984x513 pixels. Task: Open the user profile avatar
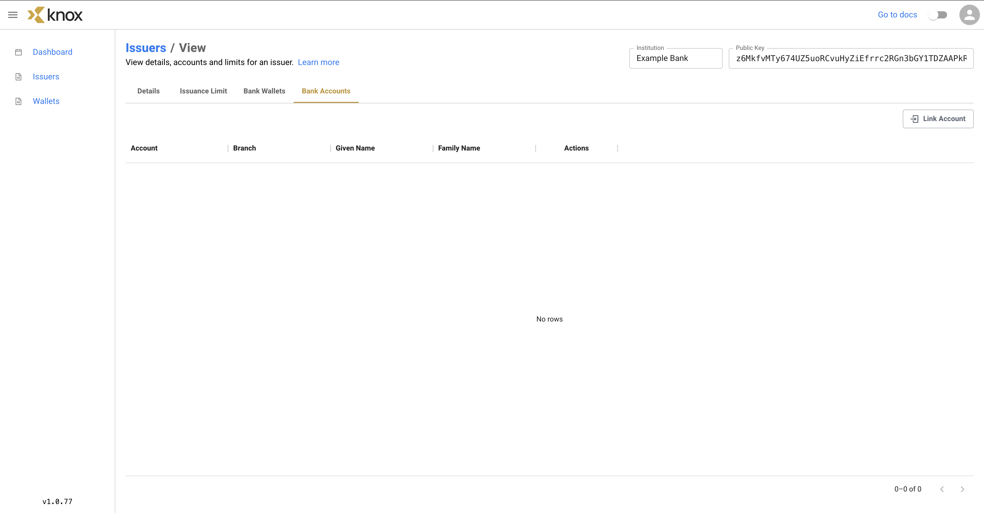pyautogui.click(x=969, y=15)
